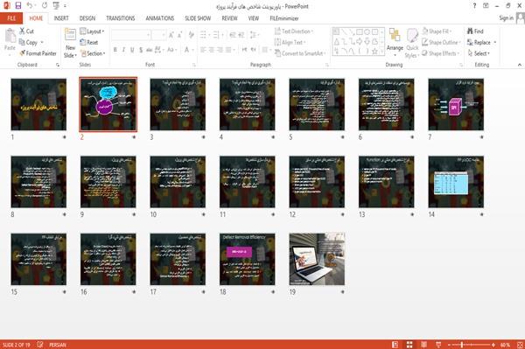The height and width of the screenshot is (349, 525).
Task: Open the TRANSITIONS ribbon tab
Action: pyautogui.click(x=121, y=18)
